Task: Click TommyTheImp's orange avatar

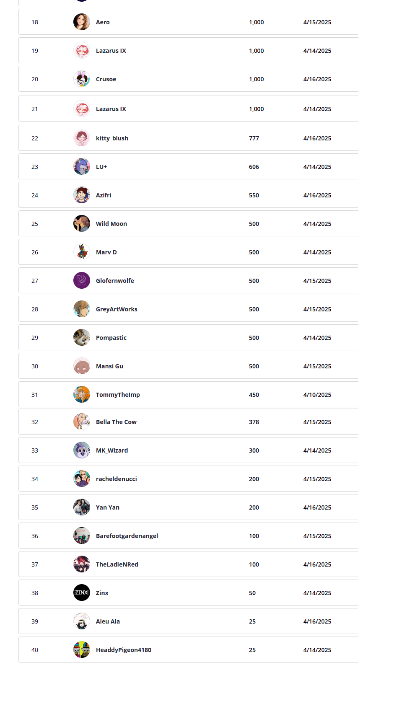Action: click(82, 395)
